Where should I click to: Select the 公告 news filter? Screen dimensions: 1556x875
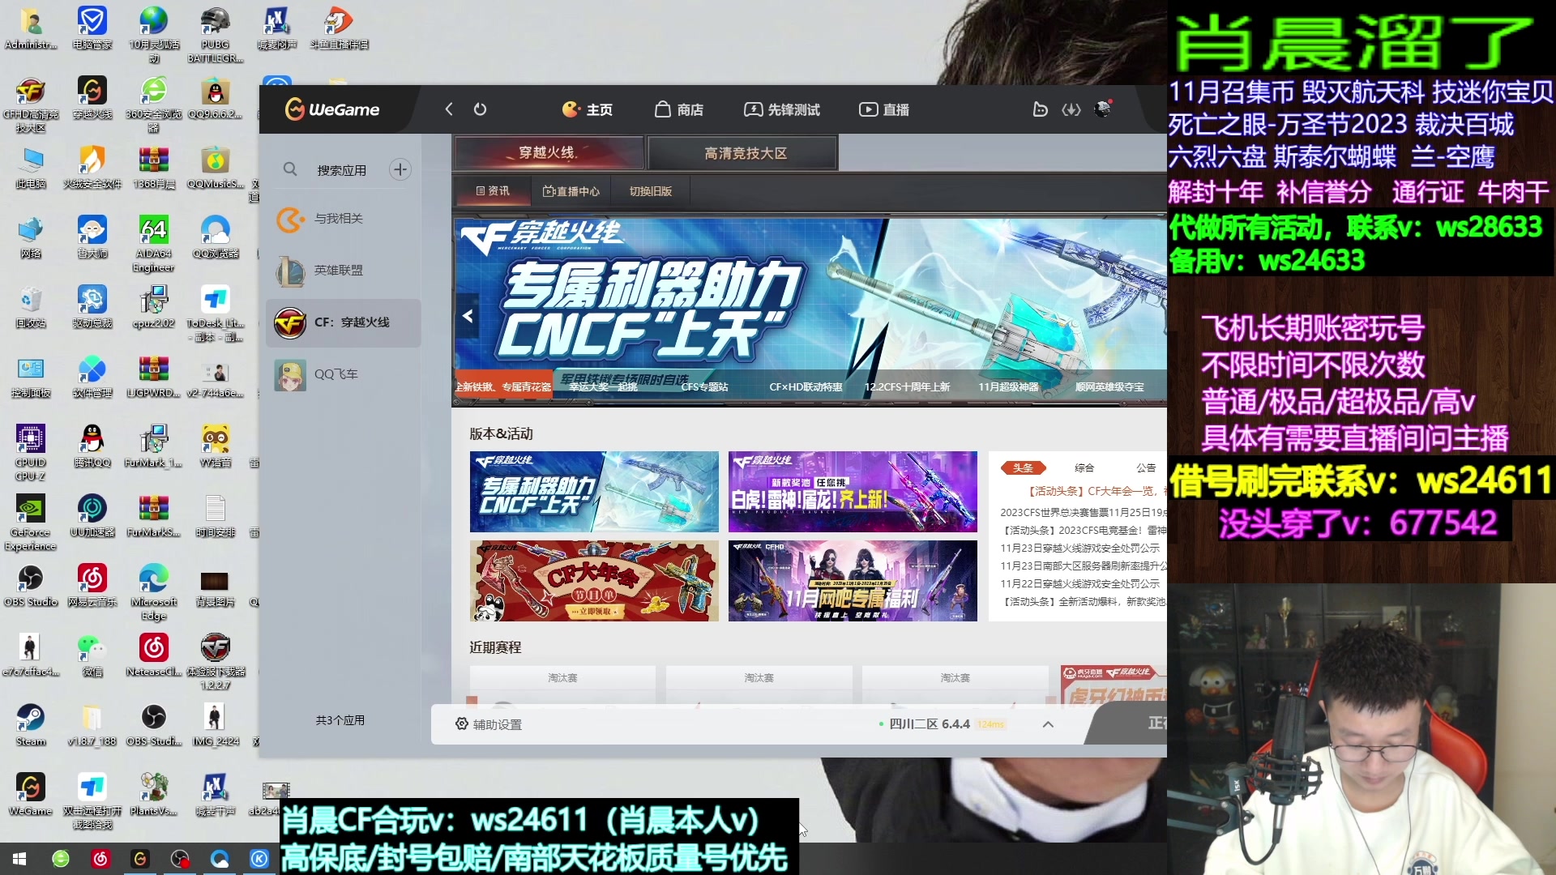[1146, 467]
